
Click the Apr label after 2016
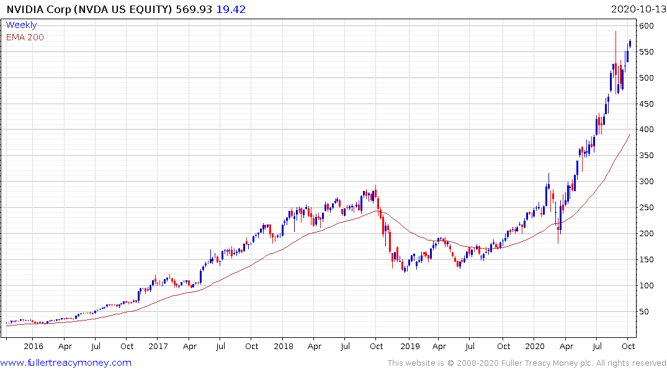65,347
